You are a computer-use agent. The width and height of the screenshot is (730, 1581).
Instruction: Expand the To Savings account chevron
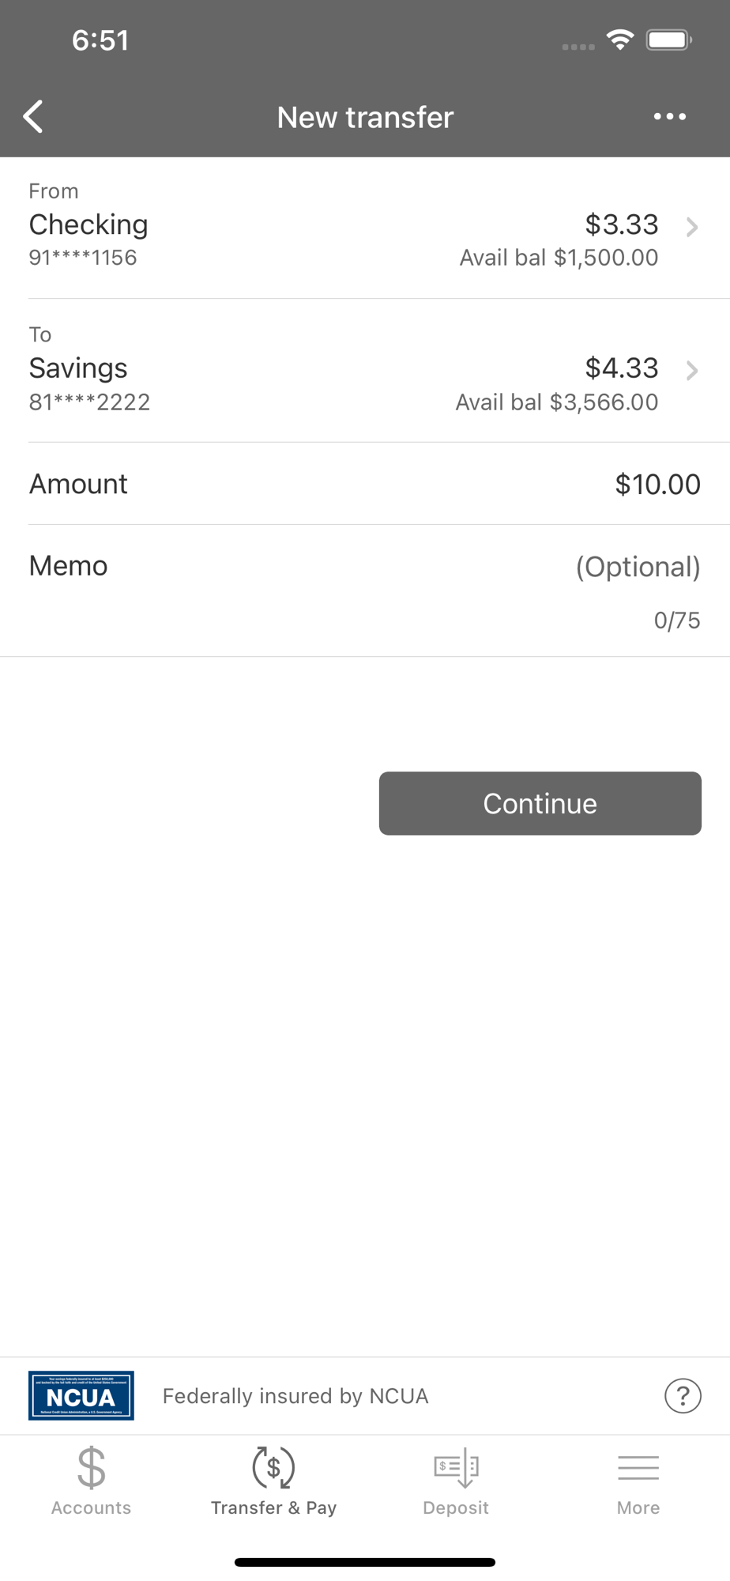click(692, 371)
